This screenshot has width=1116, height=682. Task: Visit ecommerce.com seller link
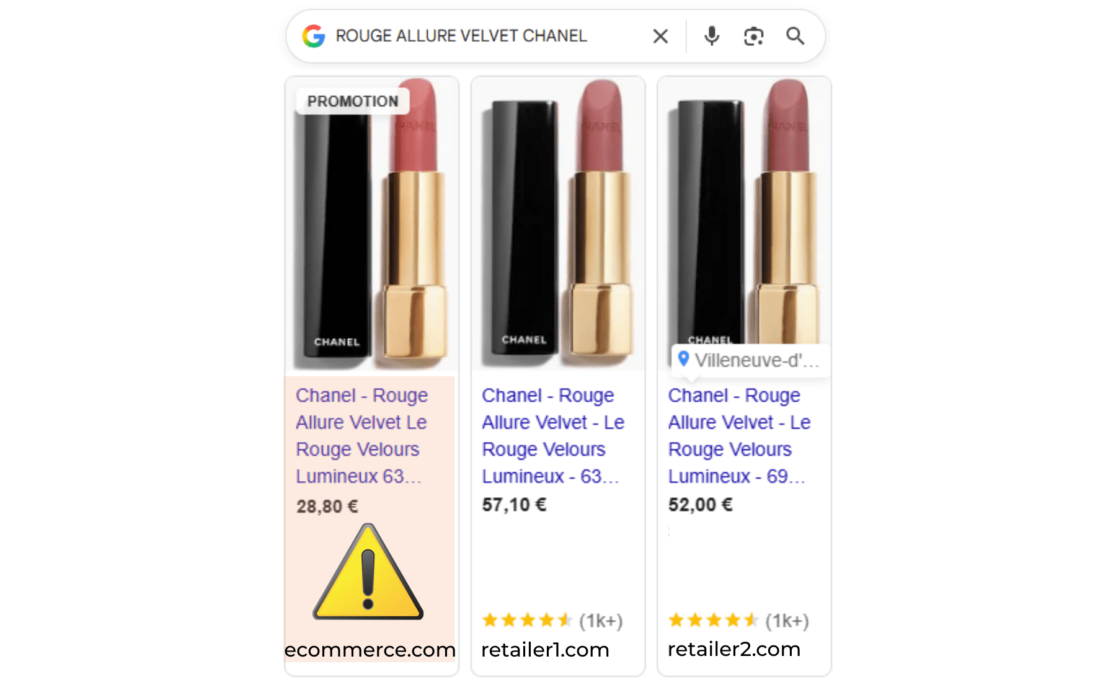370,649
